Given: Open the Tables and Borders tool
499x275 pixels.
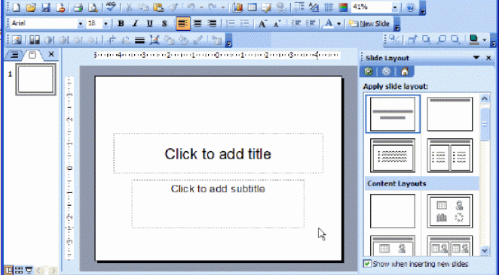Looking at the screenshot, I should [x=267, y=8].
